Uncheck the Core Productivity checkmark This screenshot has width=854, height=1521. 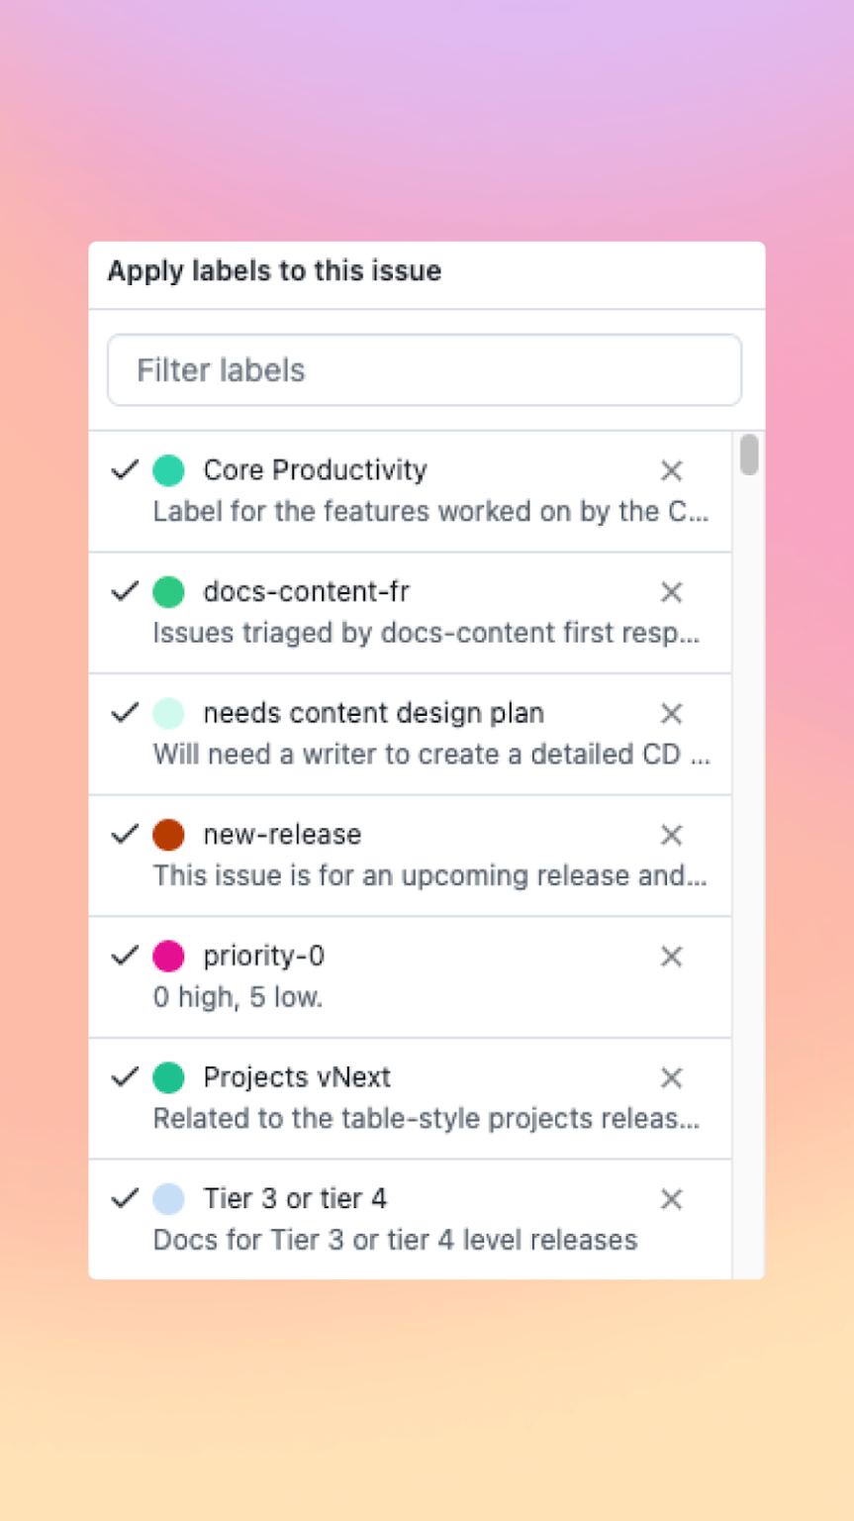(x=125, y=469)
